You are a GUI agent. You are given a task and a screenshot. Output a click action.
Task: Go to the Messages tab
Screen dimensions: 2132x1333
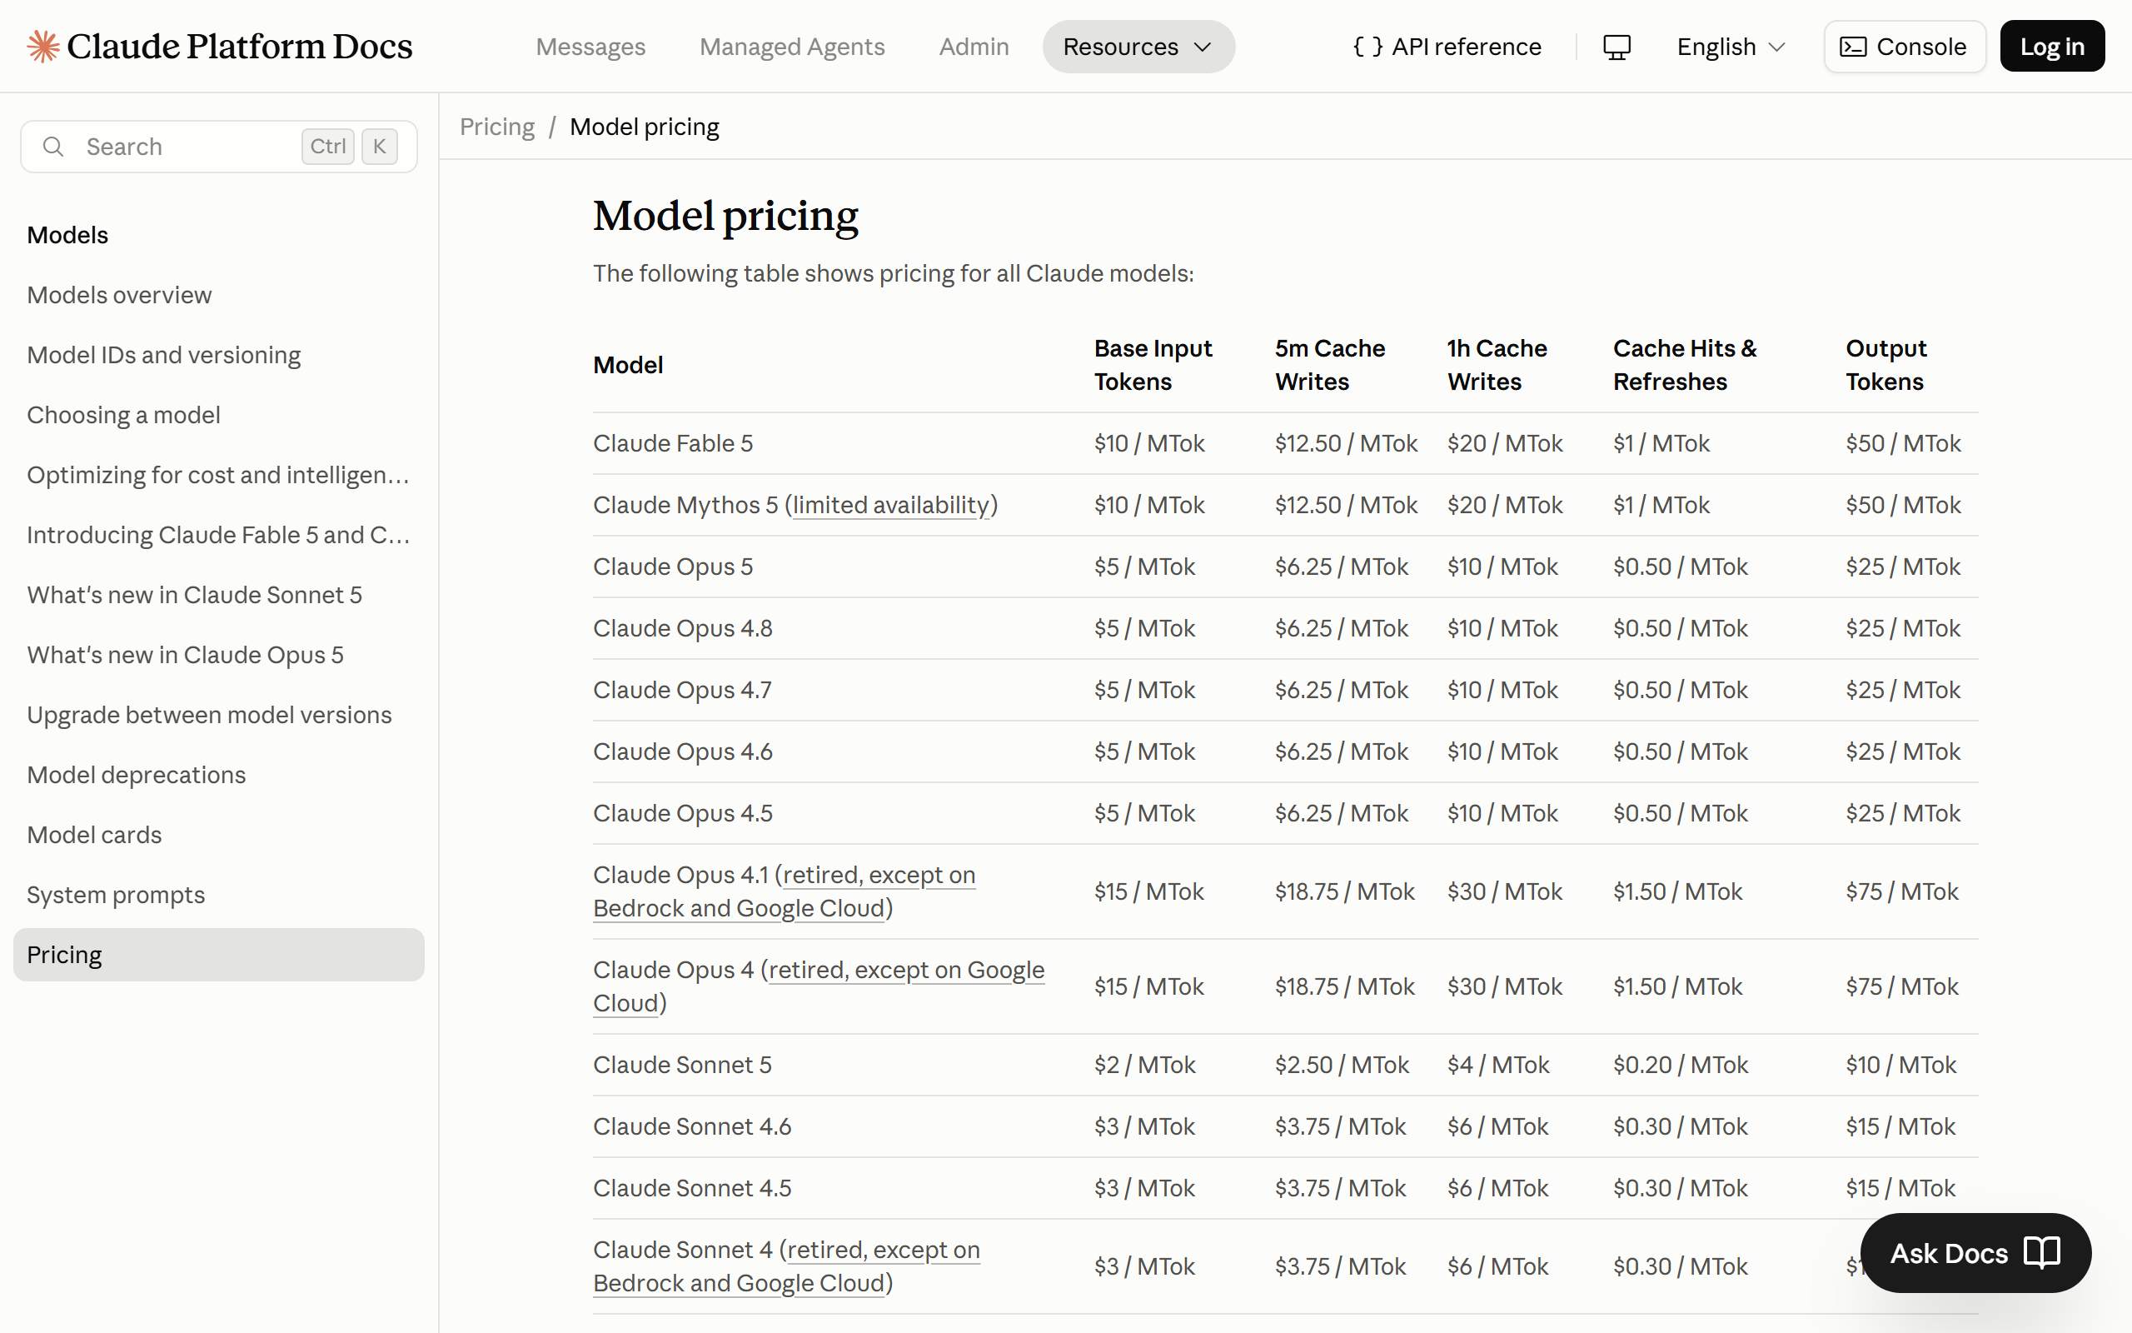coord(590,47)
